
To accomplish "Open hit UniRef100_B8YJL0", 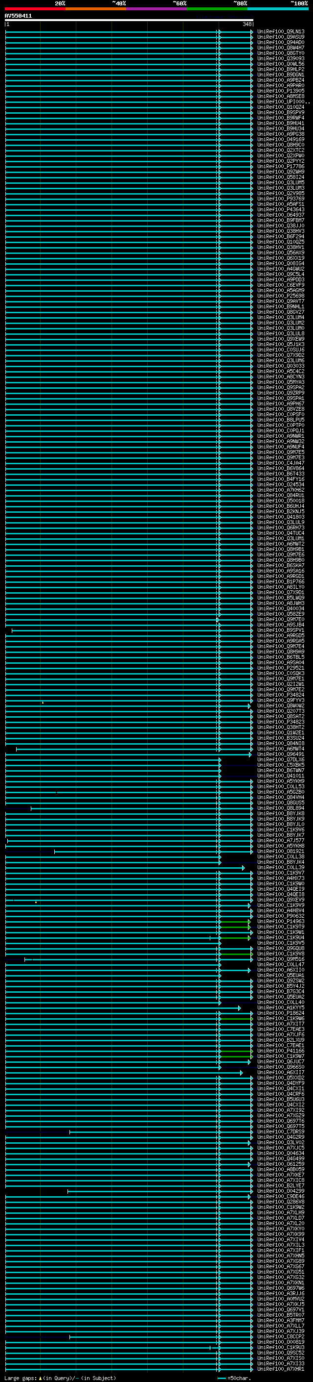I will pyautogui.click(x=280, y=825).
